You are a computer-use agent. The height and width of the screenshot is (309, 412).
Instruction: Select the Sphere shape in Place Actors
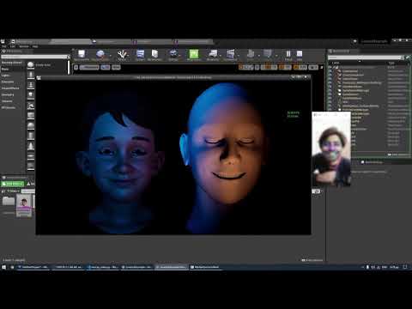click(x=31, y=125)
